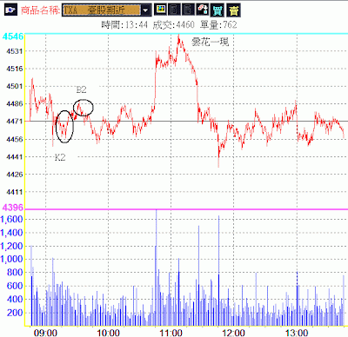Open the 商品名稱 product dropdown arrow

[146, 10]
